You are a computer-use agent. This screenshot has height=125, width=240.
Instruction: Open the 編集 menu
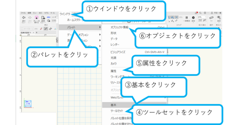(29, 13)
